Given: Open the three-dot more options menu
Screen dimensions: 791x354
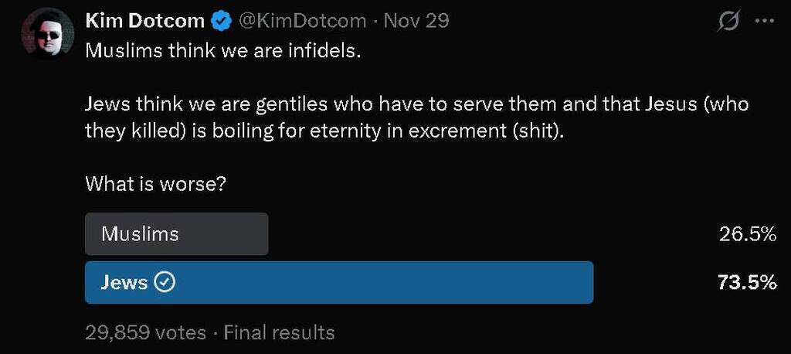Looking at the screenshot, I should [x=763, y=22].
